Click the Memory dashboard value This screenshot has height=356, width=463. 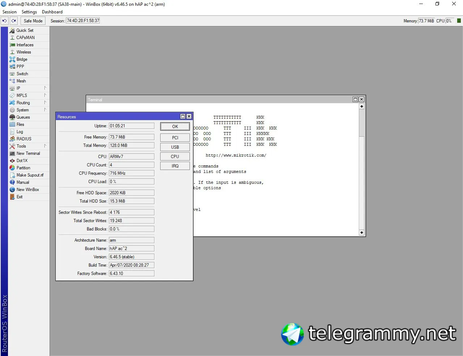click(x=426, y=21)
